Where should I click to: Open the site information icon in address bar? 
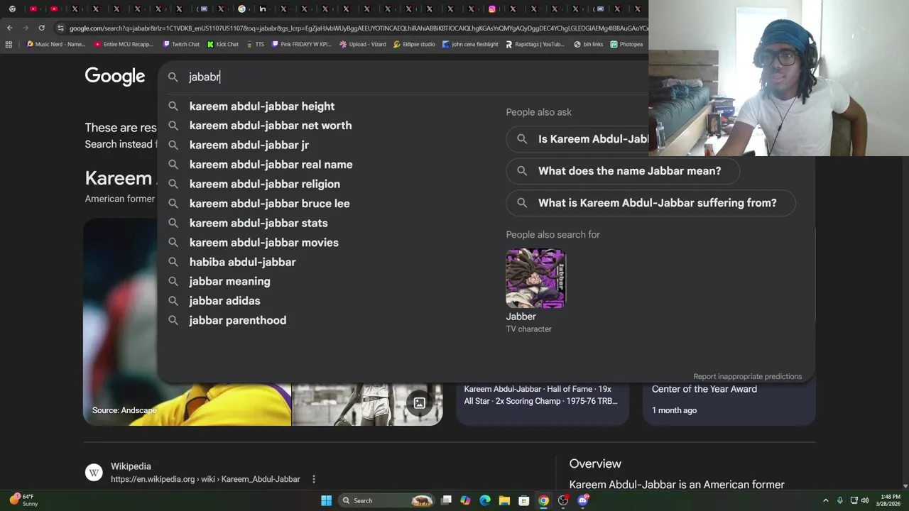tap(60, 28)
